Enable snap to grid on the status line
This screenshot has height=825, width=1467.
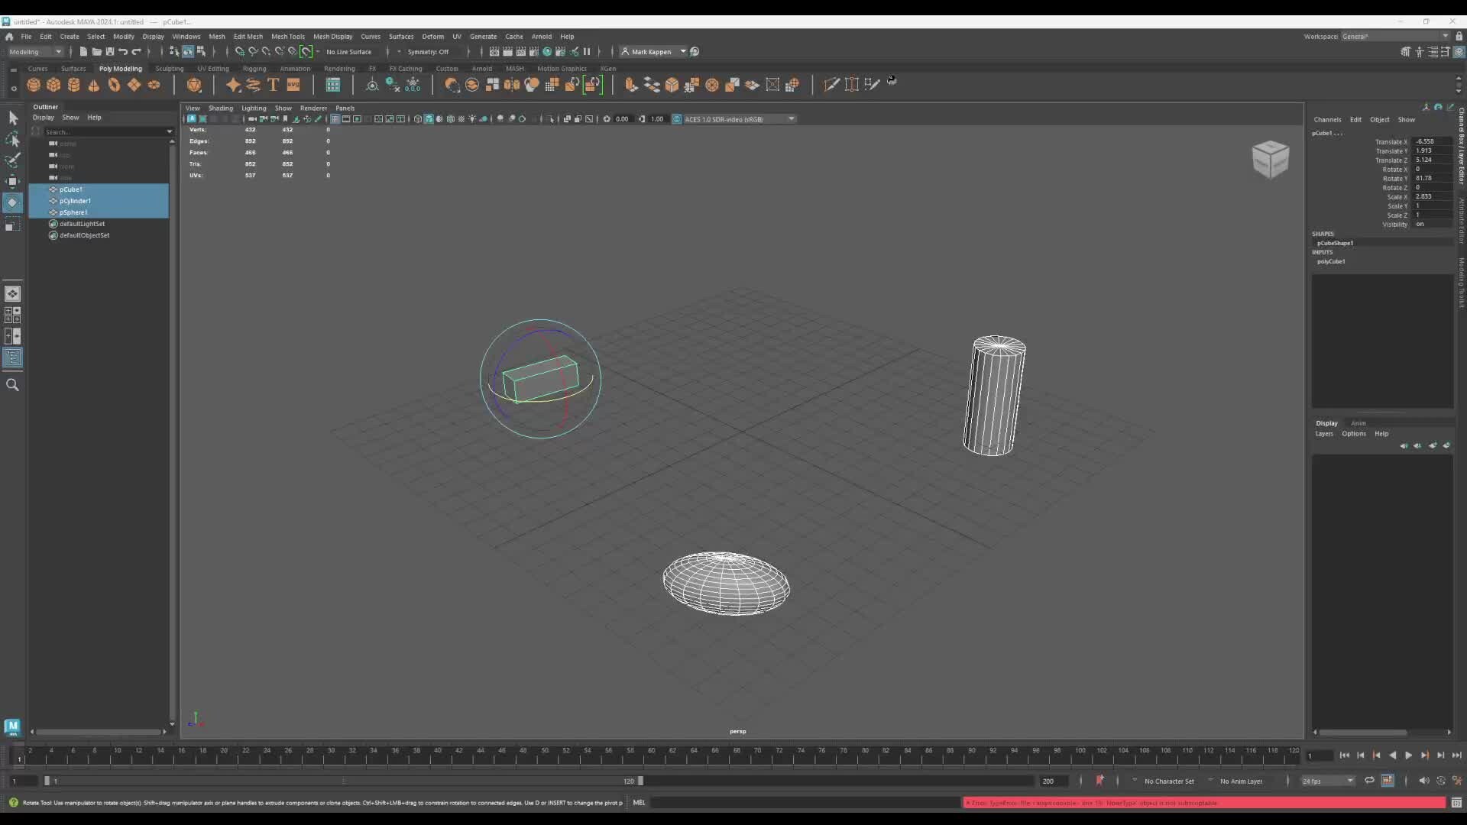click(239, 51)
